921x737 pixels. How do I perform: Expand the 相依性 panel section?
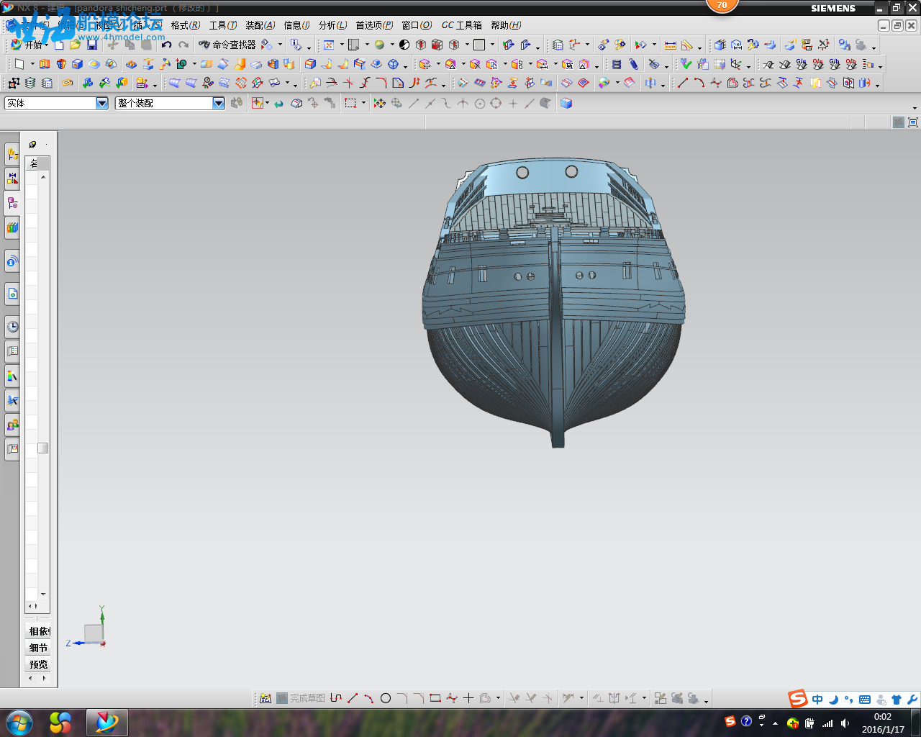(x=38, y=631)
